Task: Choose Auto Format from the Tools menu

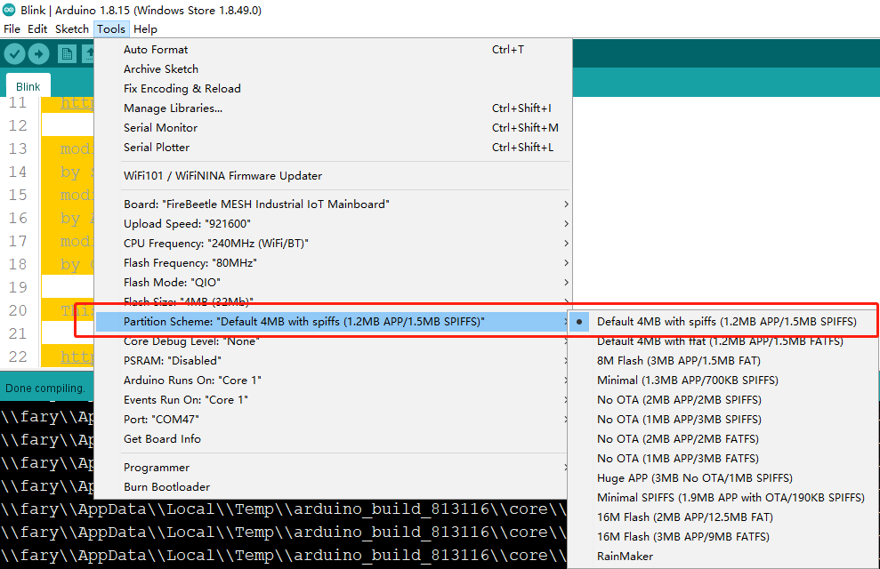Action: [x=334, y=49]
